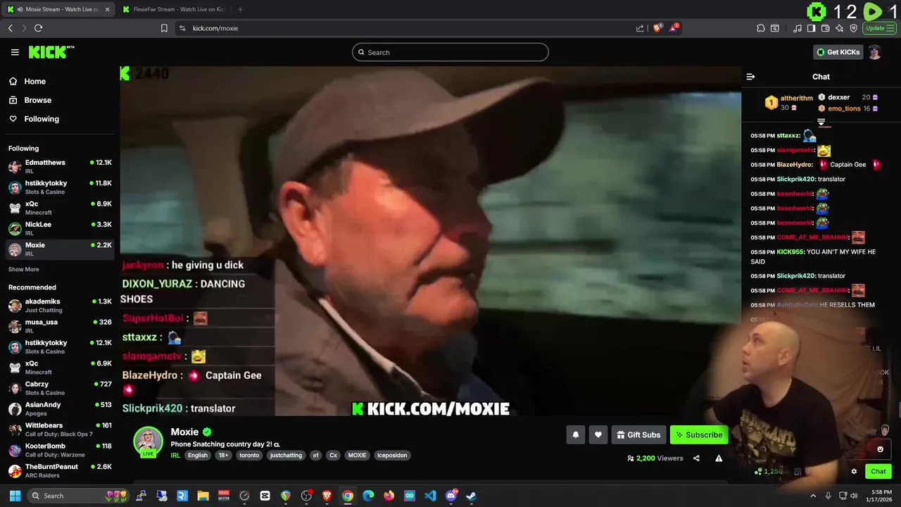Bookmark this page icon
Screen dimensions: 901x507
tap(164, 28)
